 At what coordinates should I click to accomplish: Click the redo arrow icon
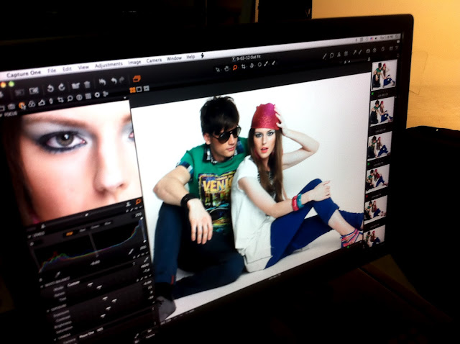[x=121, y=80]
